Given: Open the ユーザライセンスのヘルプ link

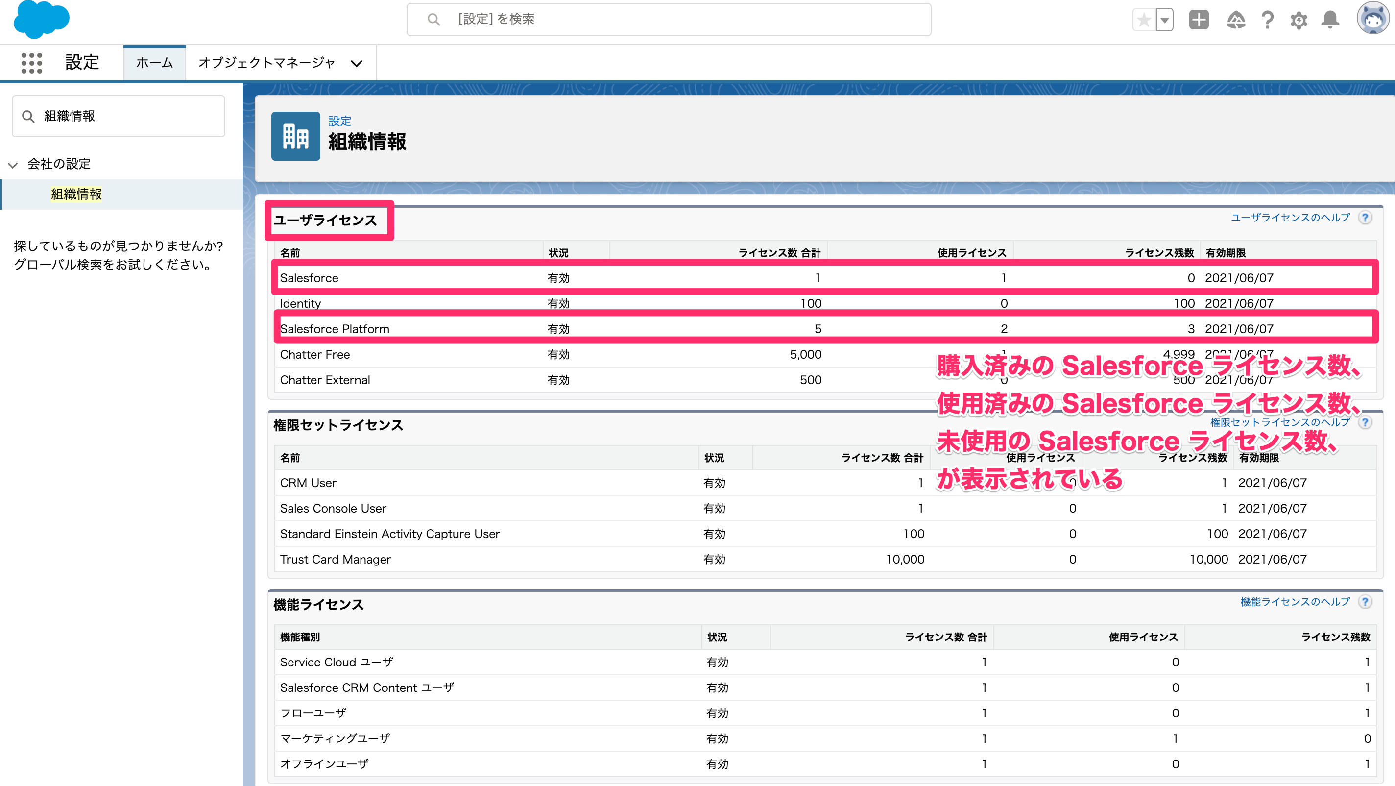Looking at the screenshot, I should (x=1290, y=218).
